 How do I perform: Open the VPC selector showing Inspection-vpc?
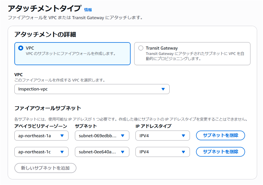pyautogui.click(x=92, y=89)
